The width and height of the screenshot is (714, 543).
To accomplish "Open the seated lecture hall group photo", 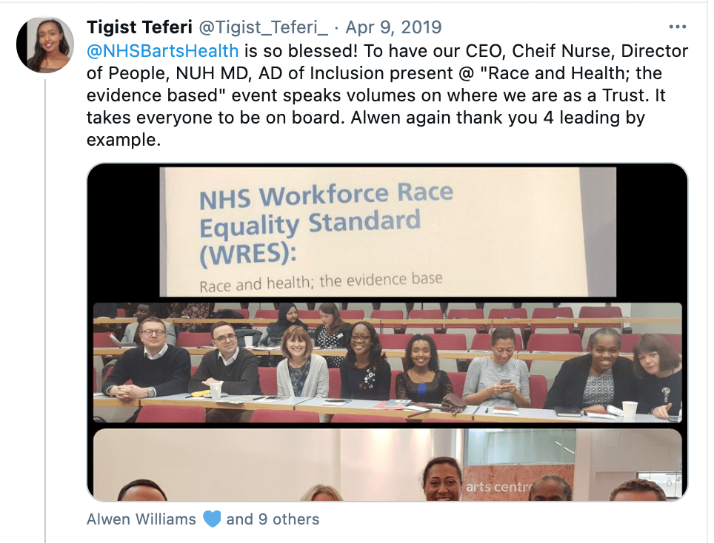I will point(387,362).
